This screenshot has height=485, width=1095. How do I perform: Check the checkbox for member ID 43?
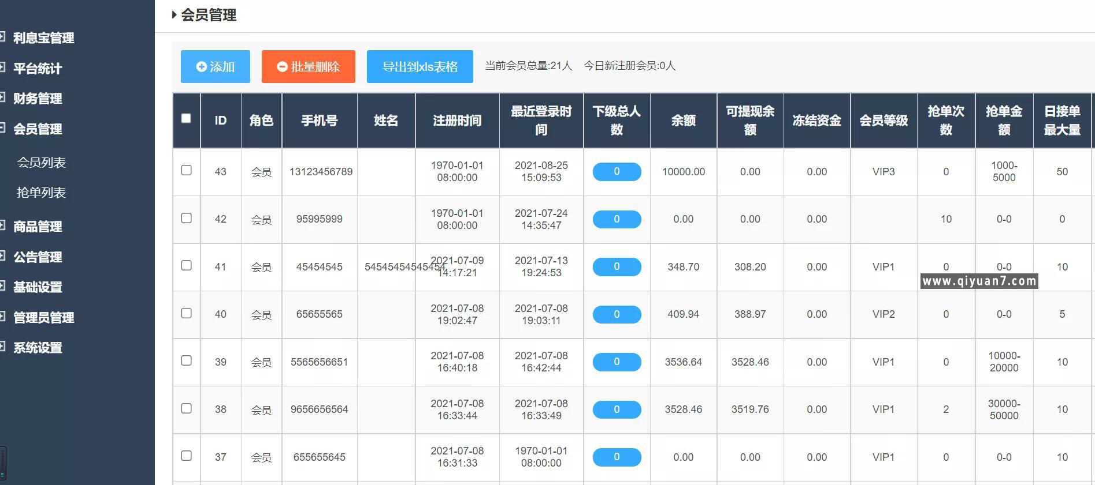pos(186,170)
